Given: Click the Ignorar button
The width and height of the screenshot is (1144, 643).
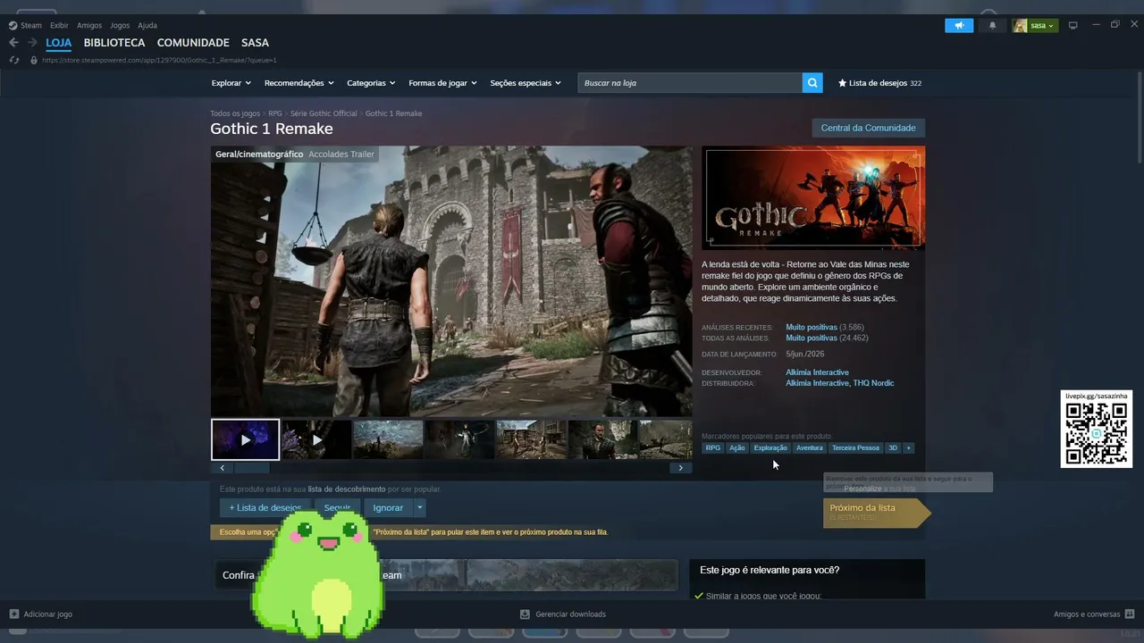Looking at the screenshot, I should tap(388, 507).
